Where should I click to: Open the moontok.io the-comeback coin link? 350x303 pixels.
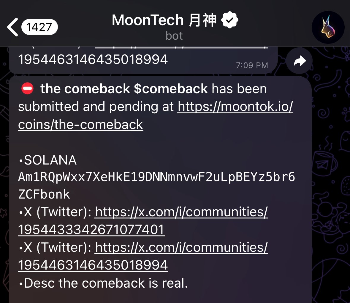point(155,115)
